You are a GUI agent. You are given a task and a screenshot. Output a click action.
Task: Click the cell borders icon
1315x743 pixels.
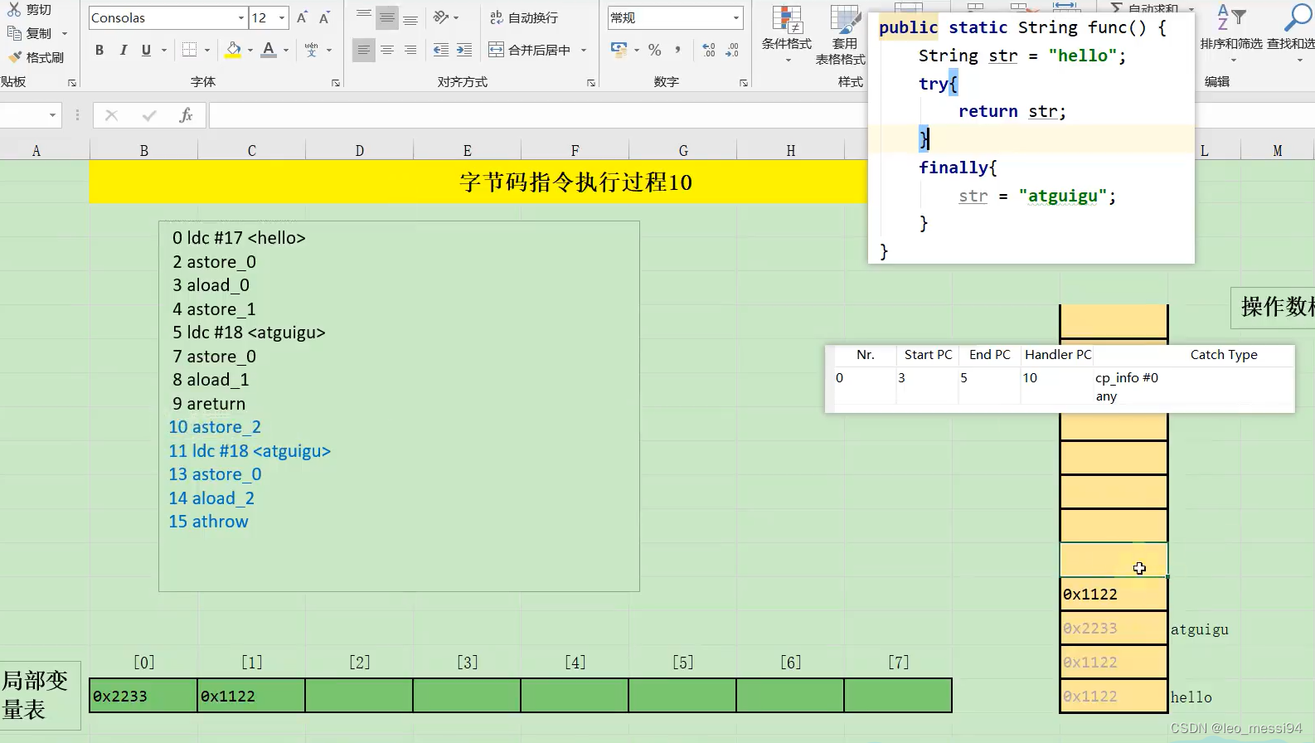(x=189, y=50)
